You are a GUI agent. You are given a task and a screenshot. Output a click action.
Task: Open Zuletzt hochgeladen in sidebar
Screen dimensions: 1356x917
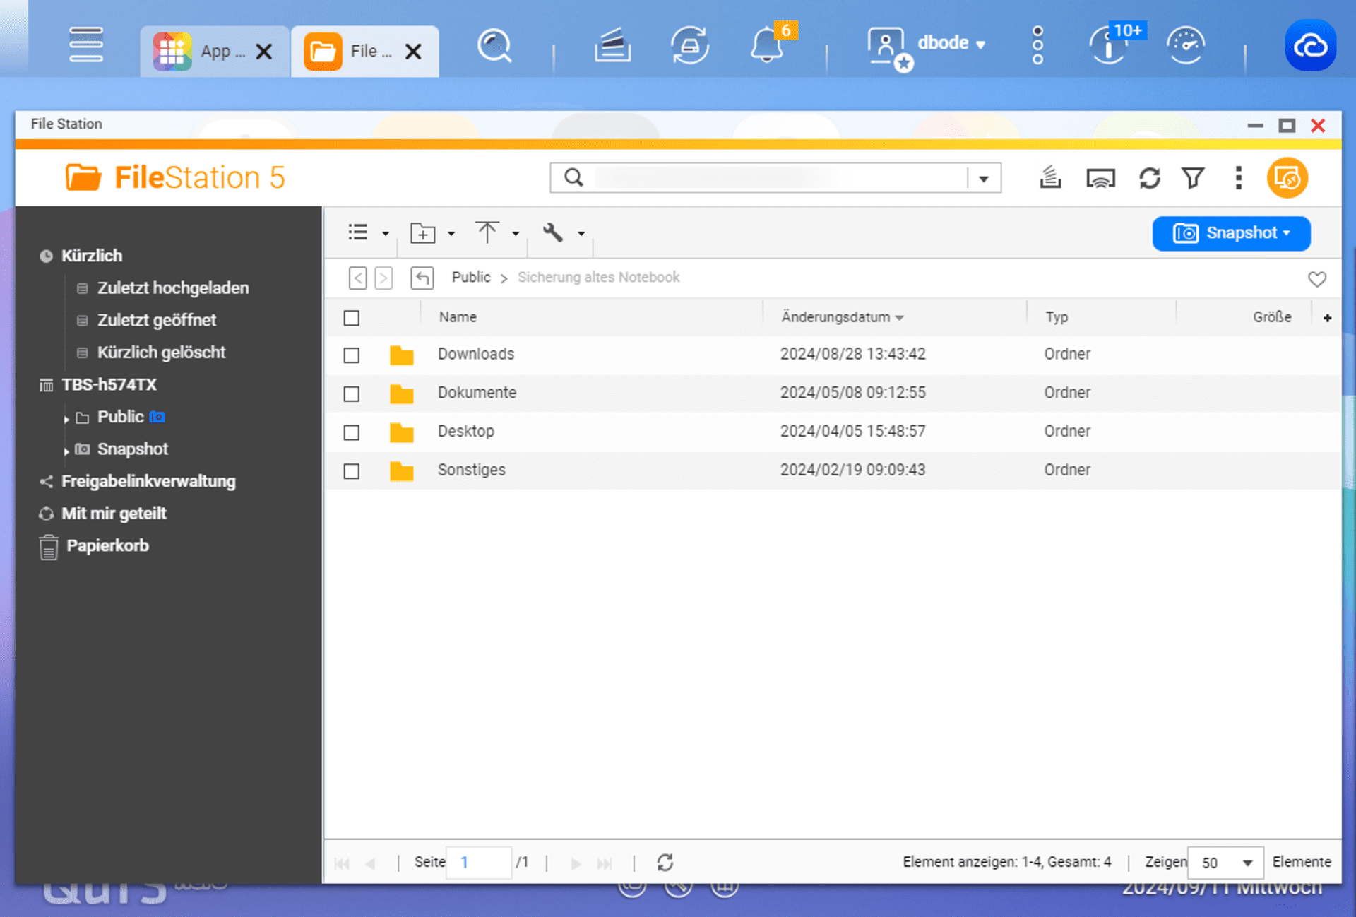click(172, 288)
